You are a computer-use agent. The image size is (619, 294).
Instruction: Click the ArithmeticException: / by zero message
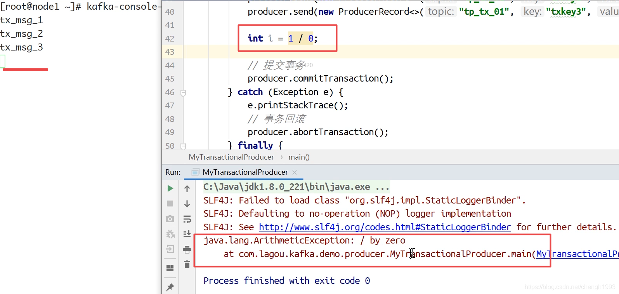pos(304,241)
